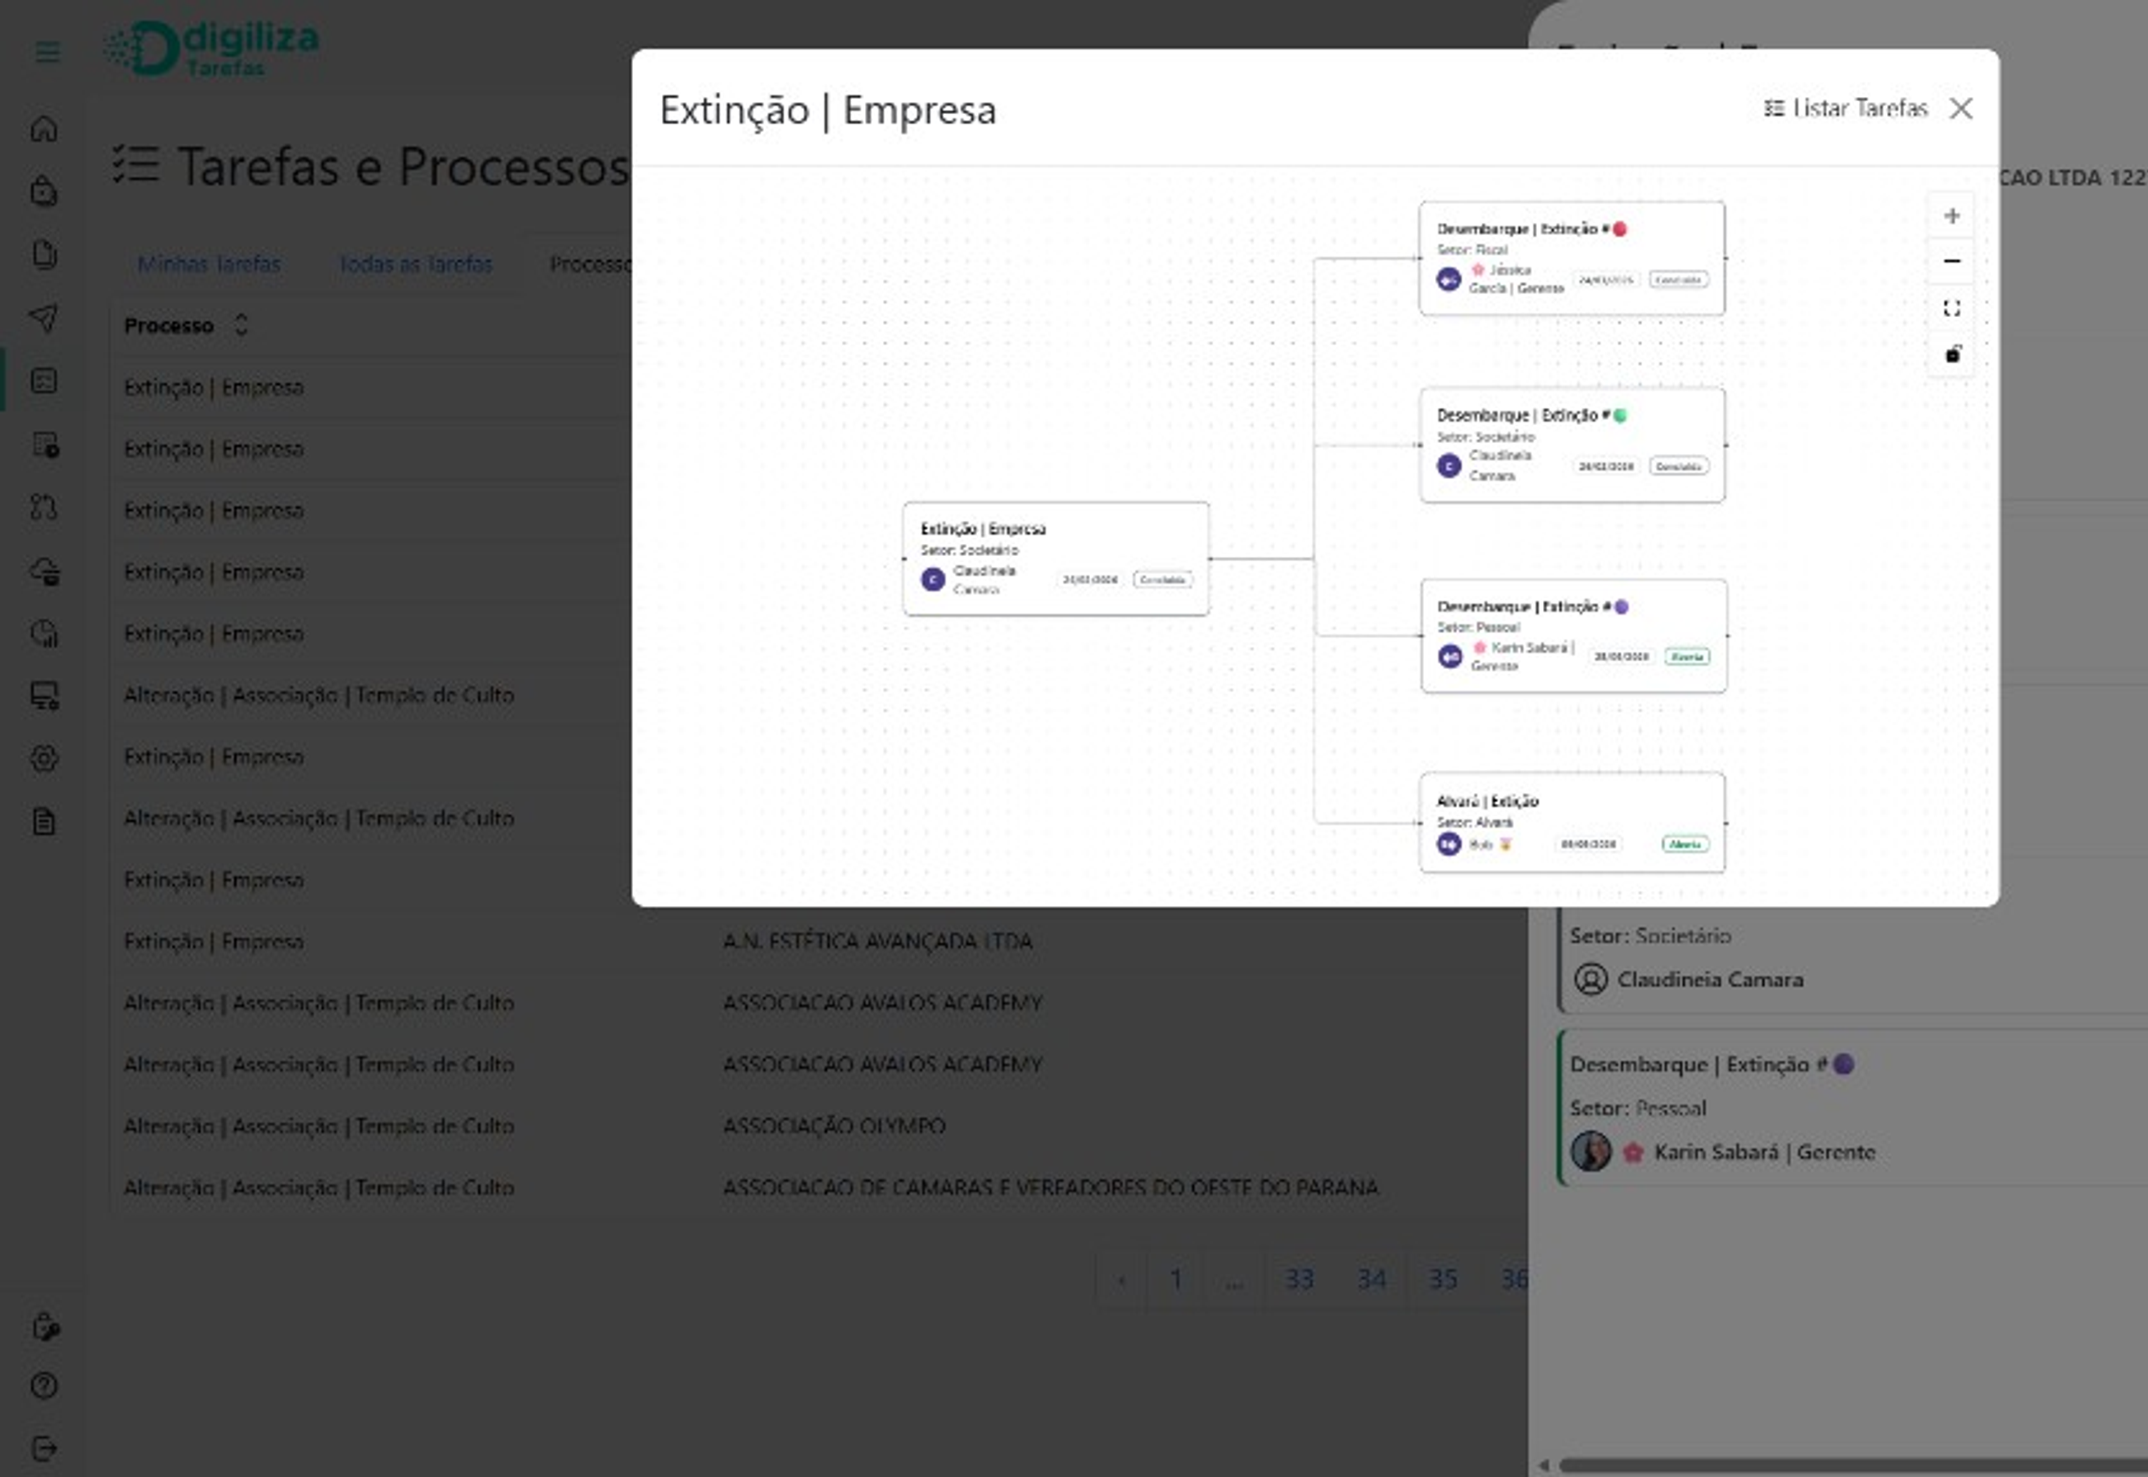Screen dimensions: 2148x1477
Task: Select the Desembarque node for Setor Fiscal
Action: (1572, 258)
